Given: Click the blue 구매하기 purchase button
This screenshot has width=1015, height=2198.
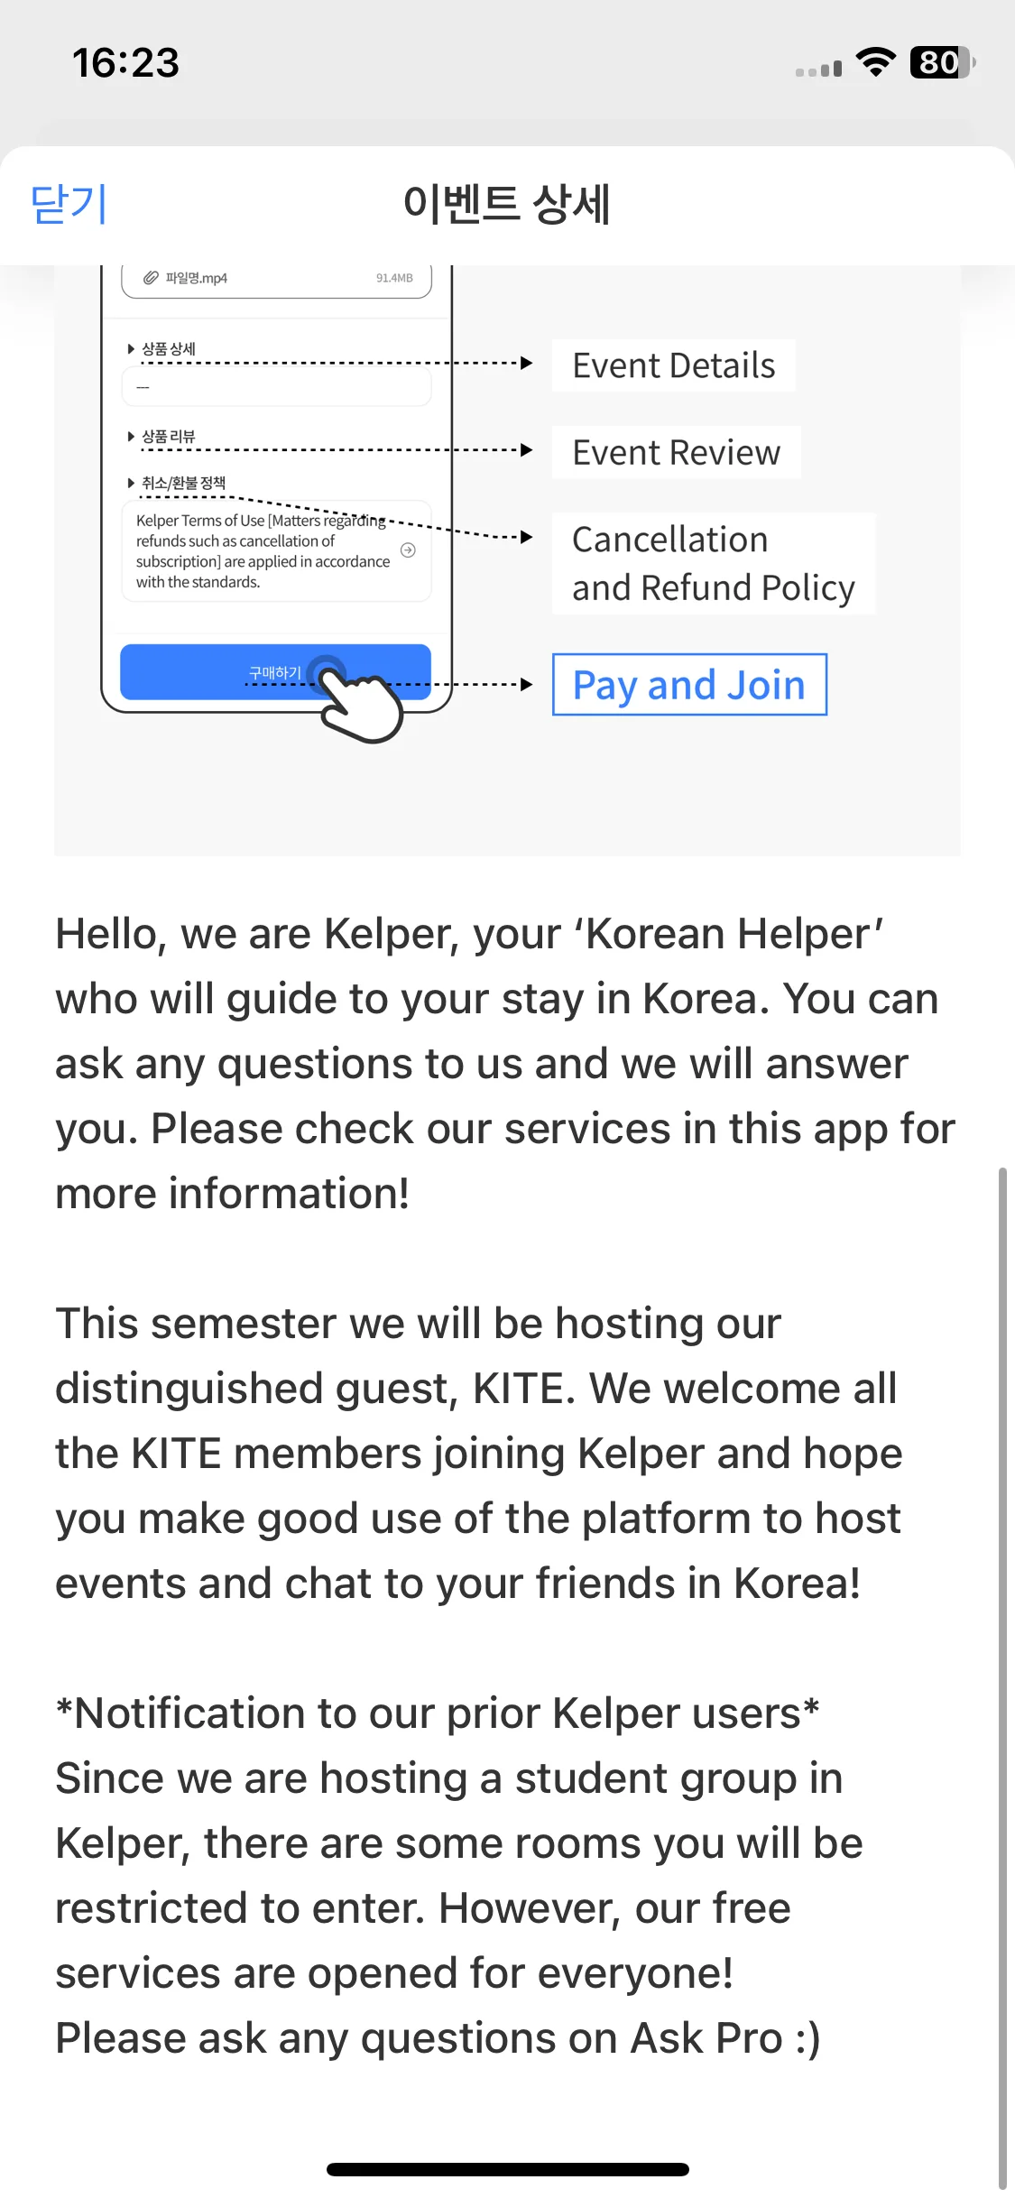Looking at the screenshot, I should pyautogui.click(x=275, y=672).
